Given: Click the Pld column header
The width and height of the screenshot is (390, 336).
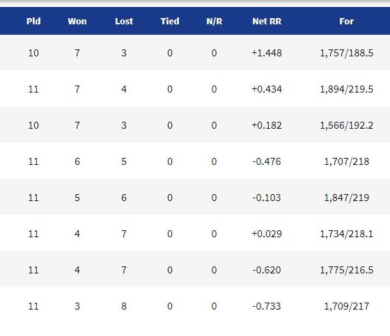Looking at the screenshot, I should click(33, 22).
